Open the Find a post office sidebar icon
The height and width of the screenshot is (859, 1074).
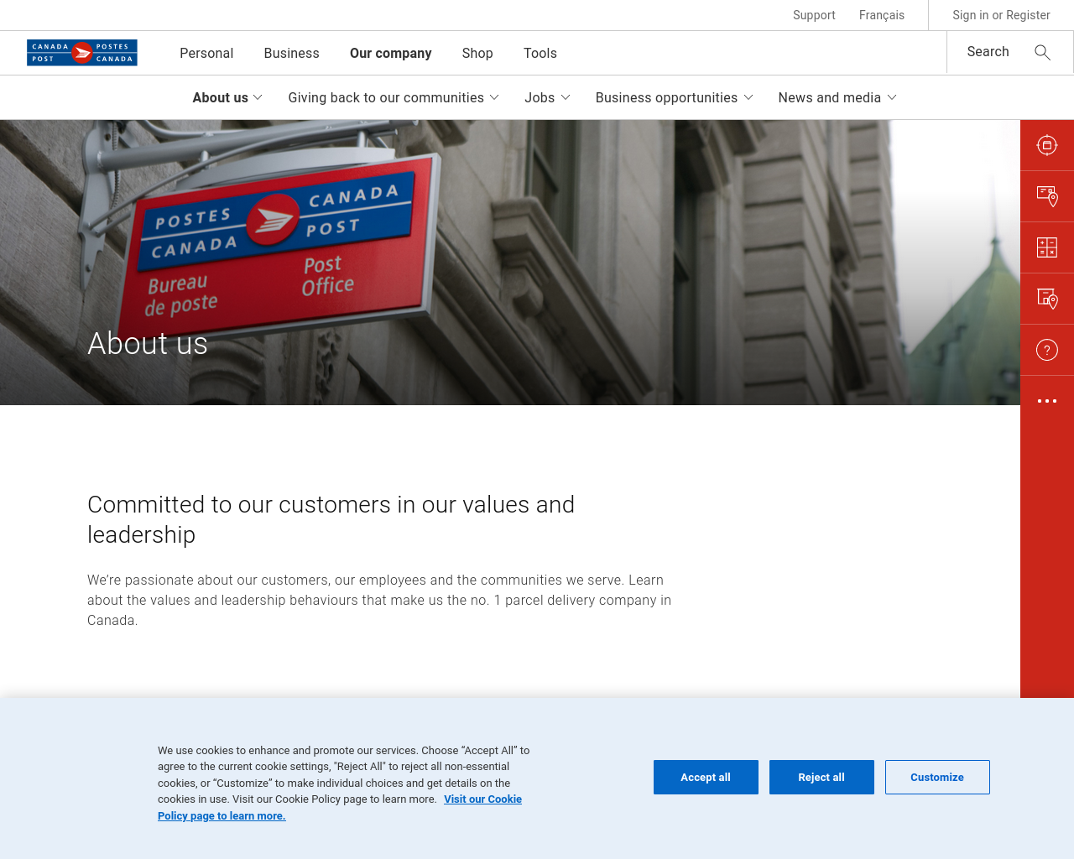1047,299
